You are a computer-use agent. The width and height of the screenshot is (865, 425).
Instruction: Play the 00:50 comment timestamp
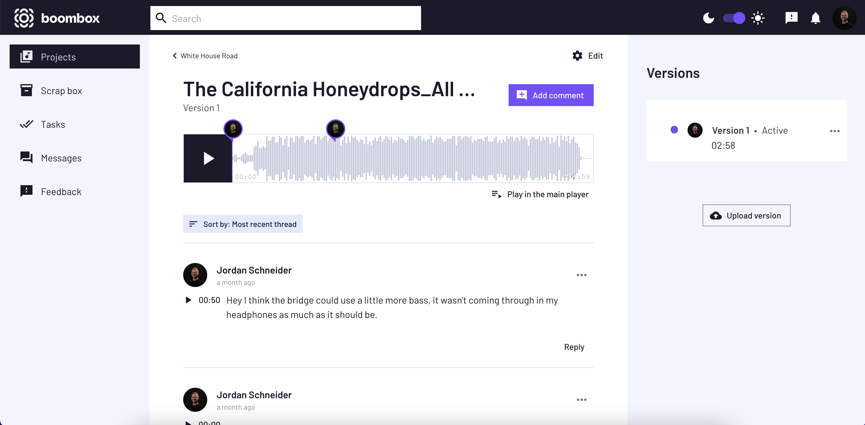[188, 300]
